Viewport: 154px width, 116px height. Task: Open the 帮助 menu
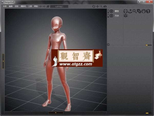click(x=36, y=6)
